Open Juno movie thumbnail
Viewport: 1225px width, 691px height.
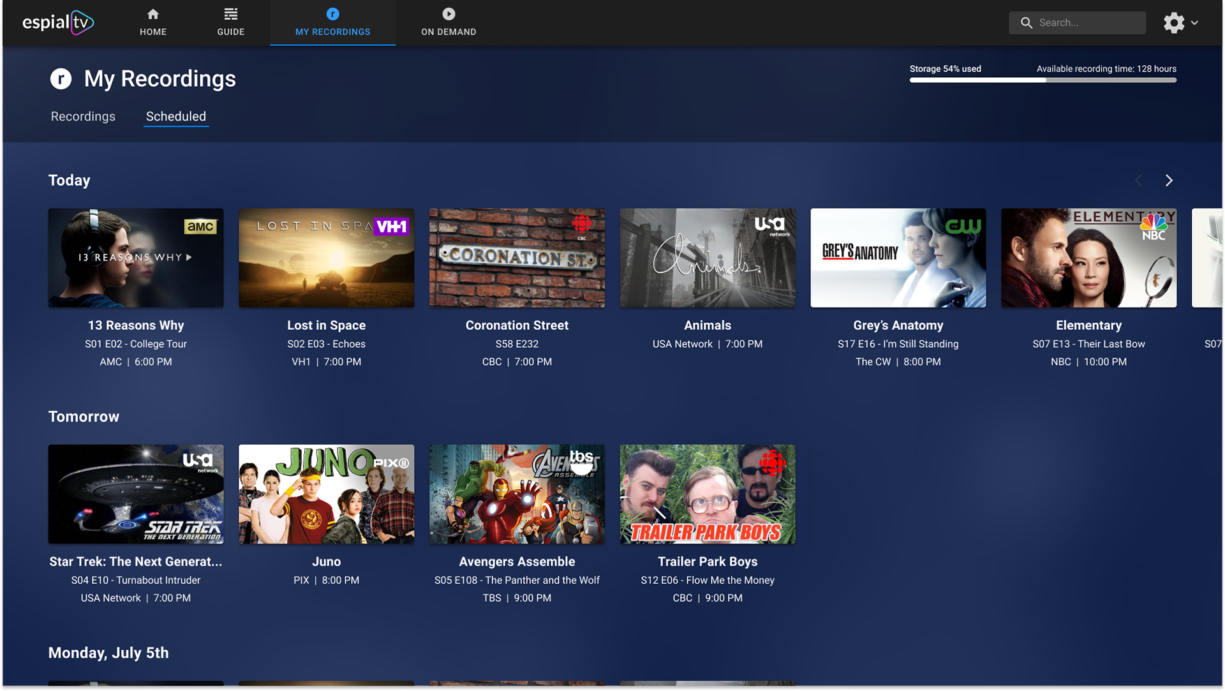click(327, 494)
